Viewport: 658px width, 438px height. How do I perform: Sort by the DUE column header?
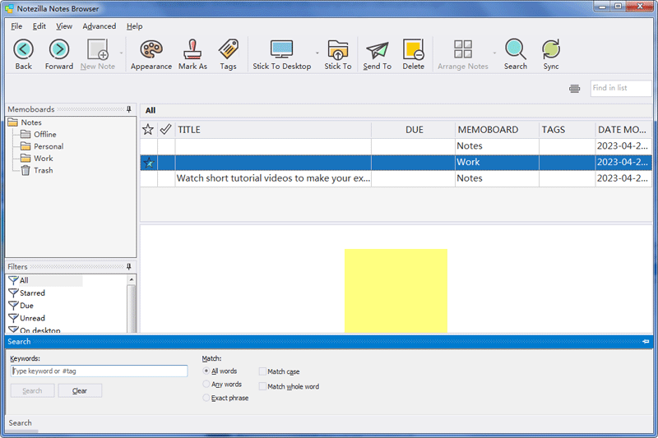pos(414,130)
